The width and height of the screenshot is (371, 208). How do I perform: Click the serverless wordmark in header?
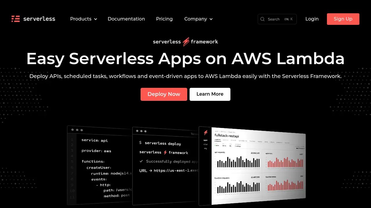39,19
